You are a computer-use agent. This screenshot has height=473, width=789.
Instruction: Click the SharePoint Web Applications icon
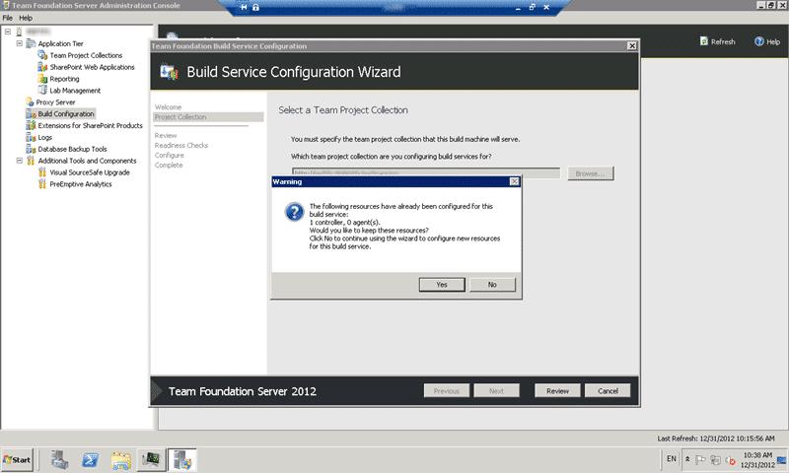[42, 67]
